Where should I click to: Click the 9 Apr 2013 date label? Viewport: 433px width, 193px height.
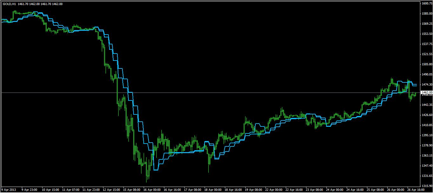pyautogui.click(x=9, y=190)
